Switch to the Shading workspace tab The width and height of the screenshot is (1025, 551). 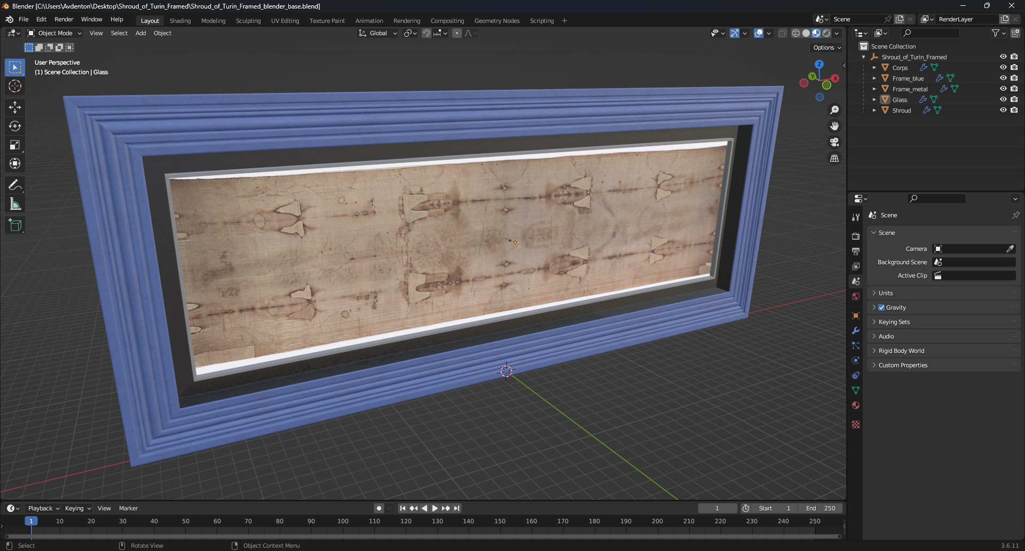[x=180, y=21]
